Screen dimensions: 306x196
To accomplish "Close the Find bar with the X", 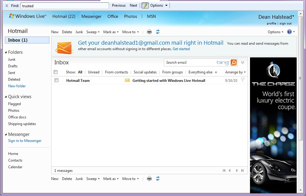I will [7, 6].
